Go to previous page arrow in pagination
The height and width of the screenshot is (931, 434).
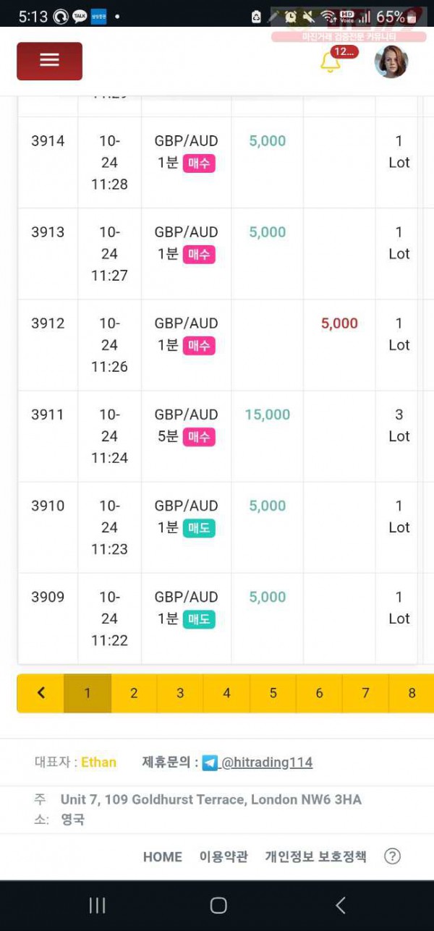coord(41,693)
